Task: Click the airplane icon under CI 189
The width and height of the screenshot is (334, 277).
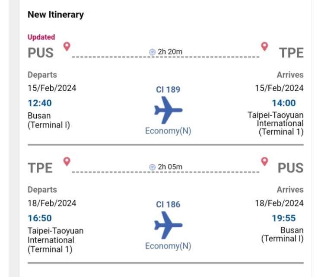Action: [168, 110]
